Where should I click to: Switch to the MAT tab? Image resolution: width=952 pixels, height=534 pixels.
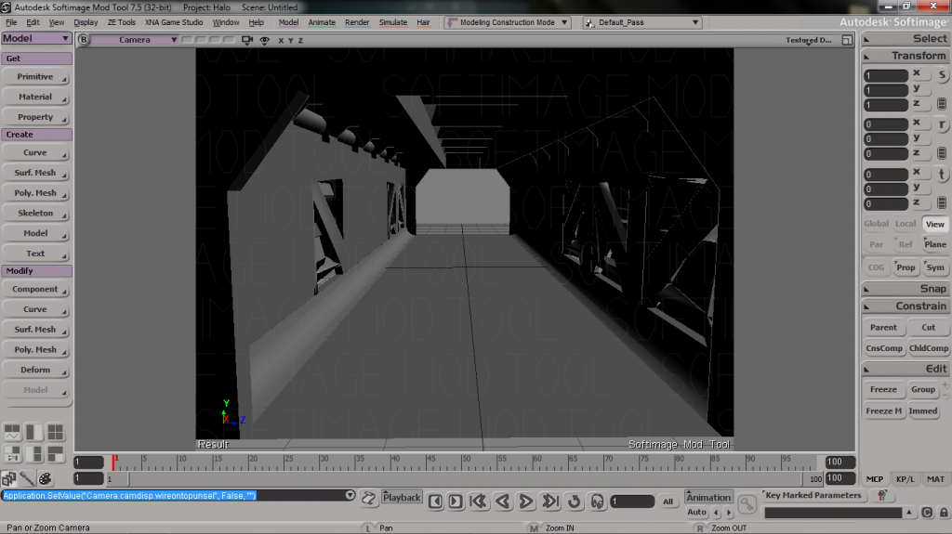(935, 479)
